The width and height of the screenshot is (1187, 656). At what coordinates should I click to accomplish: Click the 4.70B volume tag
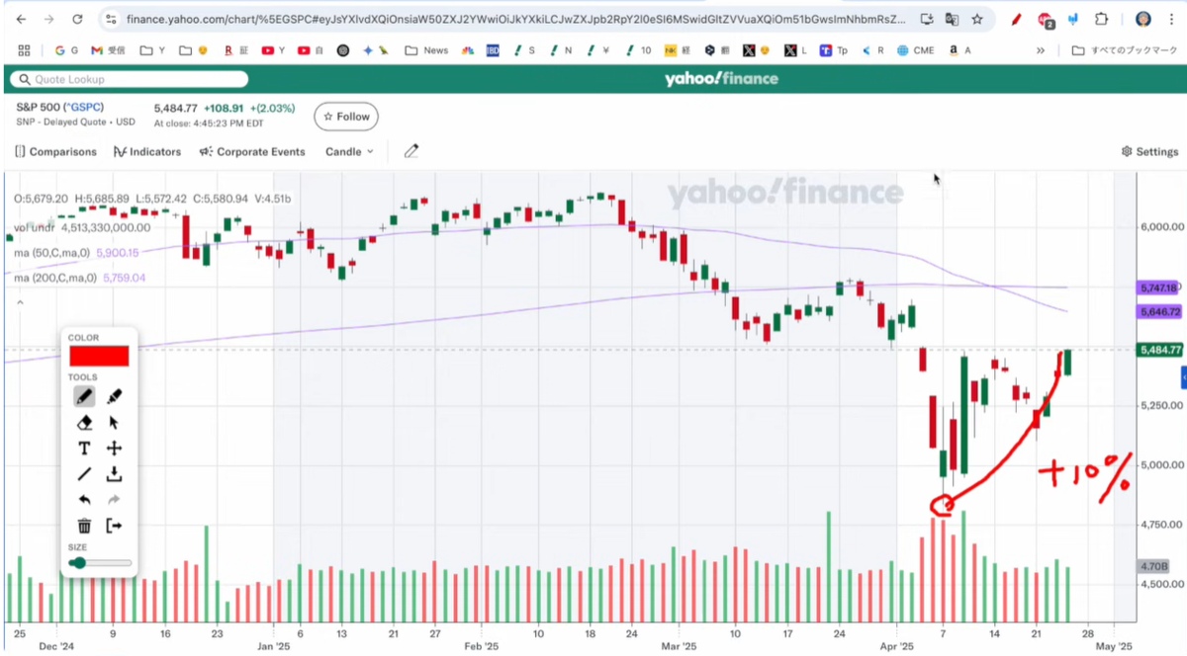click(1155, 566)
